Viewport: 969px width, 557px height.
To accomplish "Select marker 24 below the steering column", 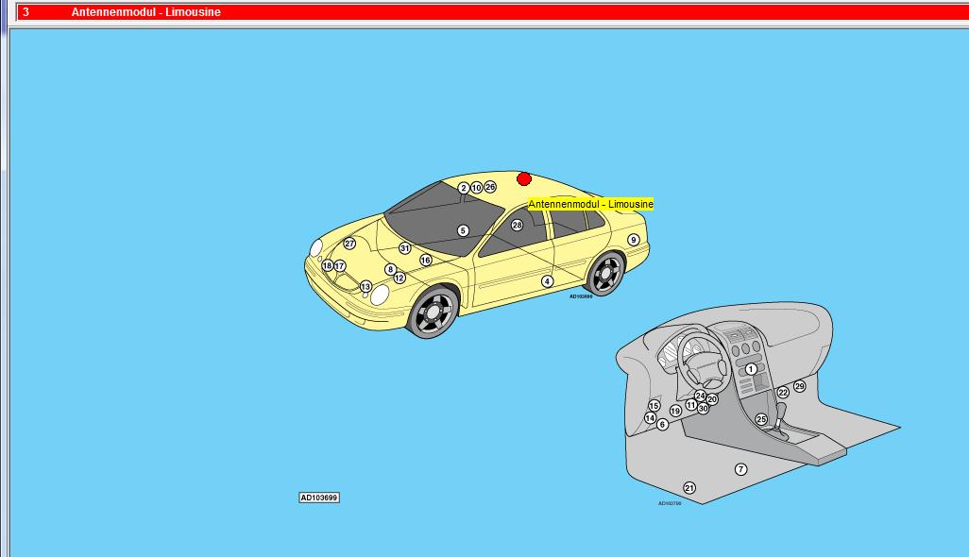I will [x=700, y=396].
